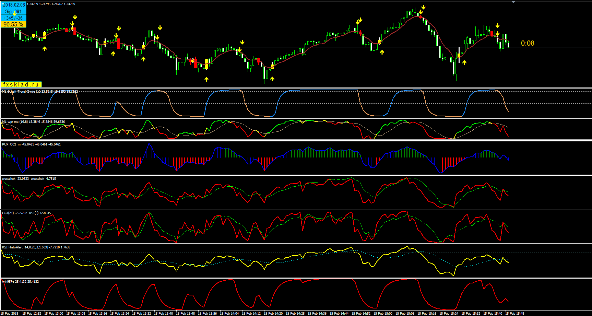Screen dimensions: 592x316
Task: Click the '15 Feb 13:00' time axis label
Action: 54,314
